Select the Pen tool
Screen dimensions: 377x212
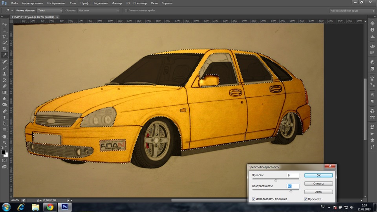[4, 111]
